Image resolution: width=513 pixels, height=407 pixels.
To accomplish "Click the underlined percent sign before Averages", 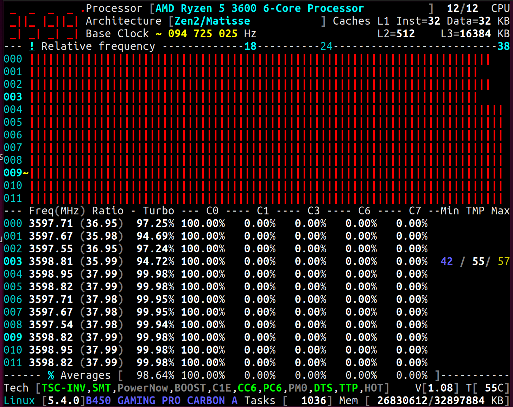I will click(x=51, y=375).
